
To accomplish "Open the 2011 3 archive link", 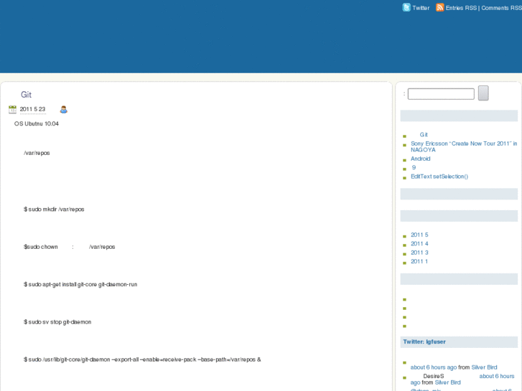I will point(419,253).
